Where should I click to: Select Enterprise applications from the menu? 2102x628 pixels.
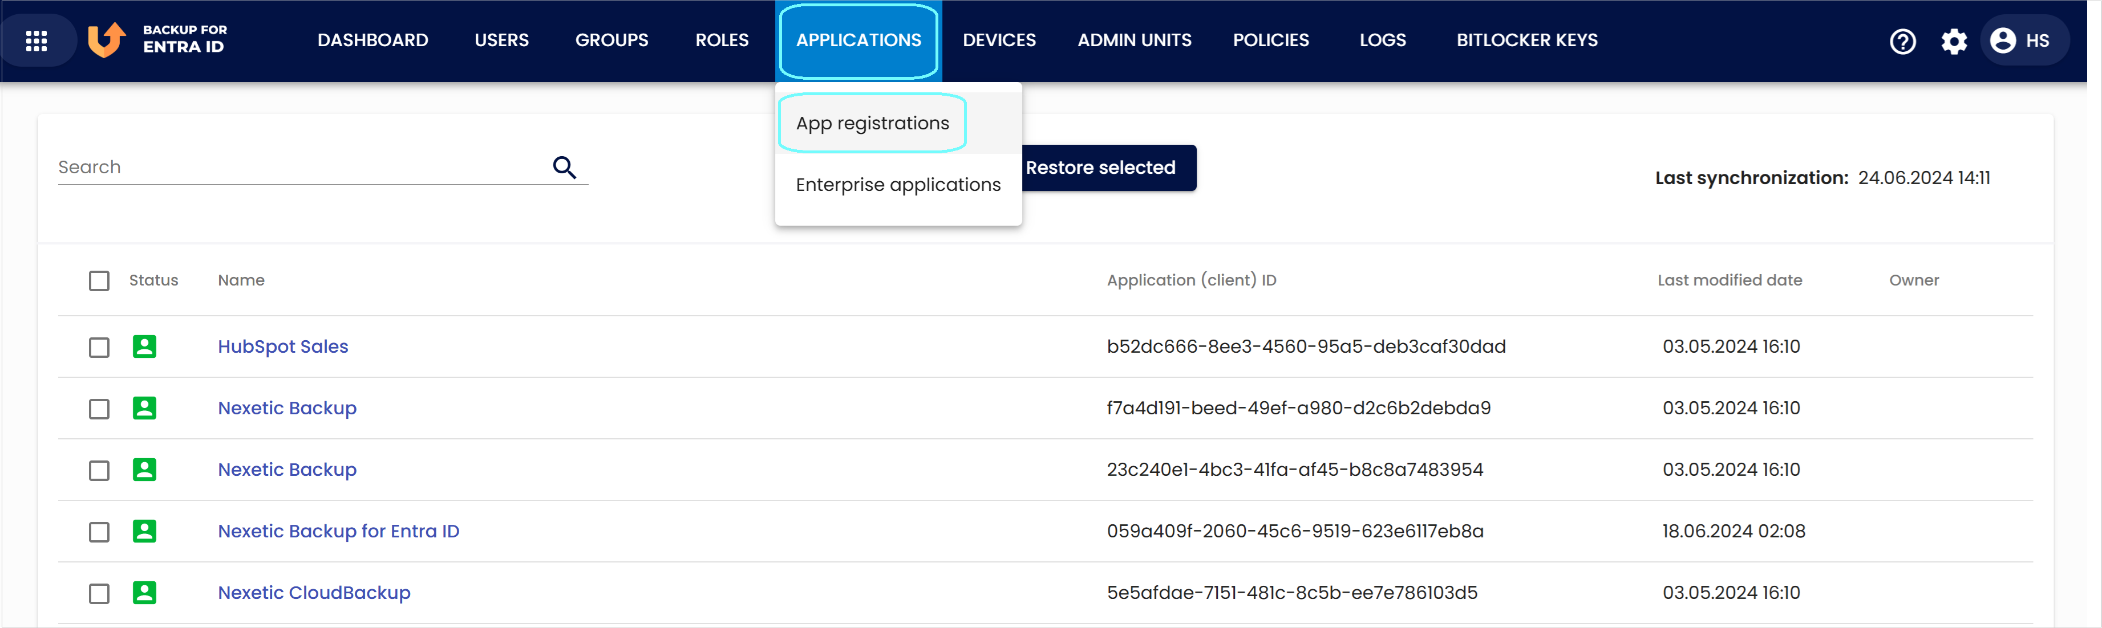[x=898, y=185]
